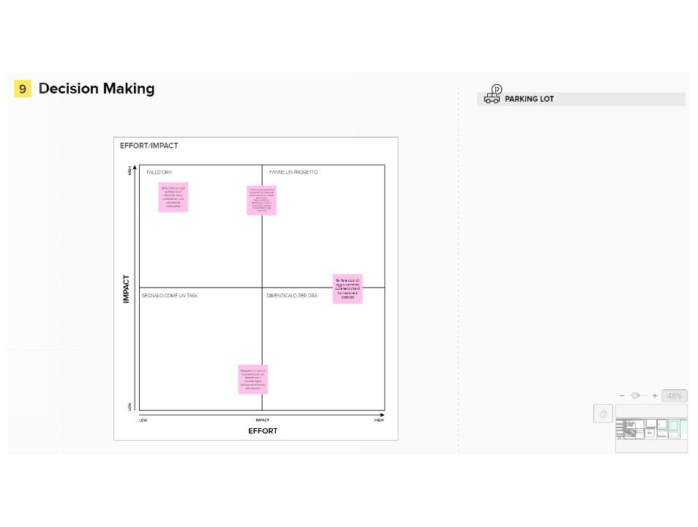Select the sticky note under FALLO ORA!

click(x=173, y=197)
